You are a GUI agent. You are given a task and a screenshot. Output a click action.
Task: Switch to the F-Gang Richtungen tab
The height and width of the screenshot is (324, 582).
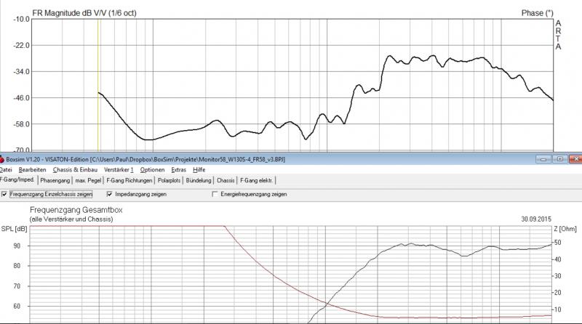129,181
